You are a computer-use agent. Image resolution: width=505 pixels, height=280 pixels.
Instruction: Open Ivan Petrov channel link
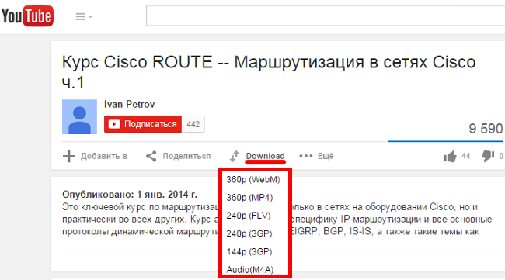129,104
